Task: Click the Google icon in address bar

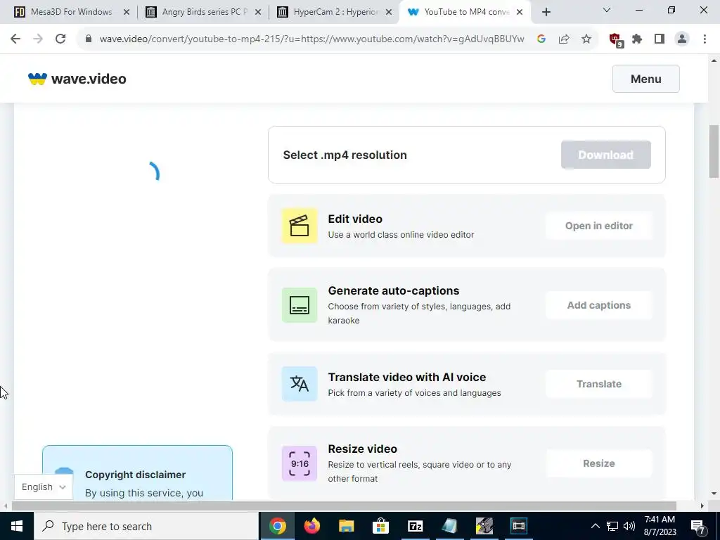Action: tap(541, 39)
